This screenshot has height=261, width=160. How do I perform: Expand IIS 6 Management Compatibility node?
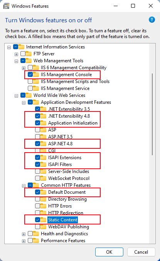24,68
